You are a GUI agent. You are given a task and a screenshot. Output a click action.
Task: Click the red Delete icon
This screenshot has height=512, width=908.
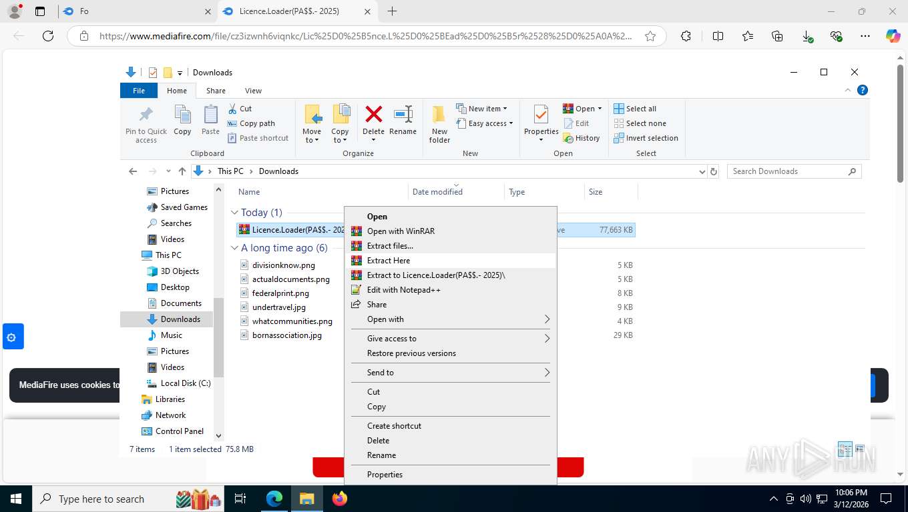click(x=373, y=114)
